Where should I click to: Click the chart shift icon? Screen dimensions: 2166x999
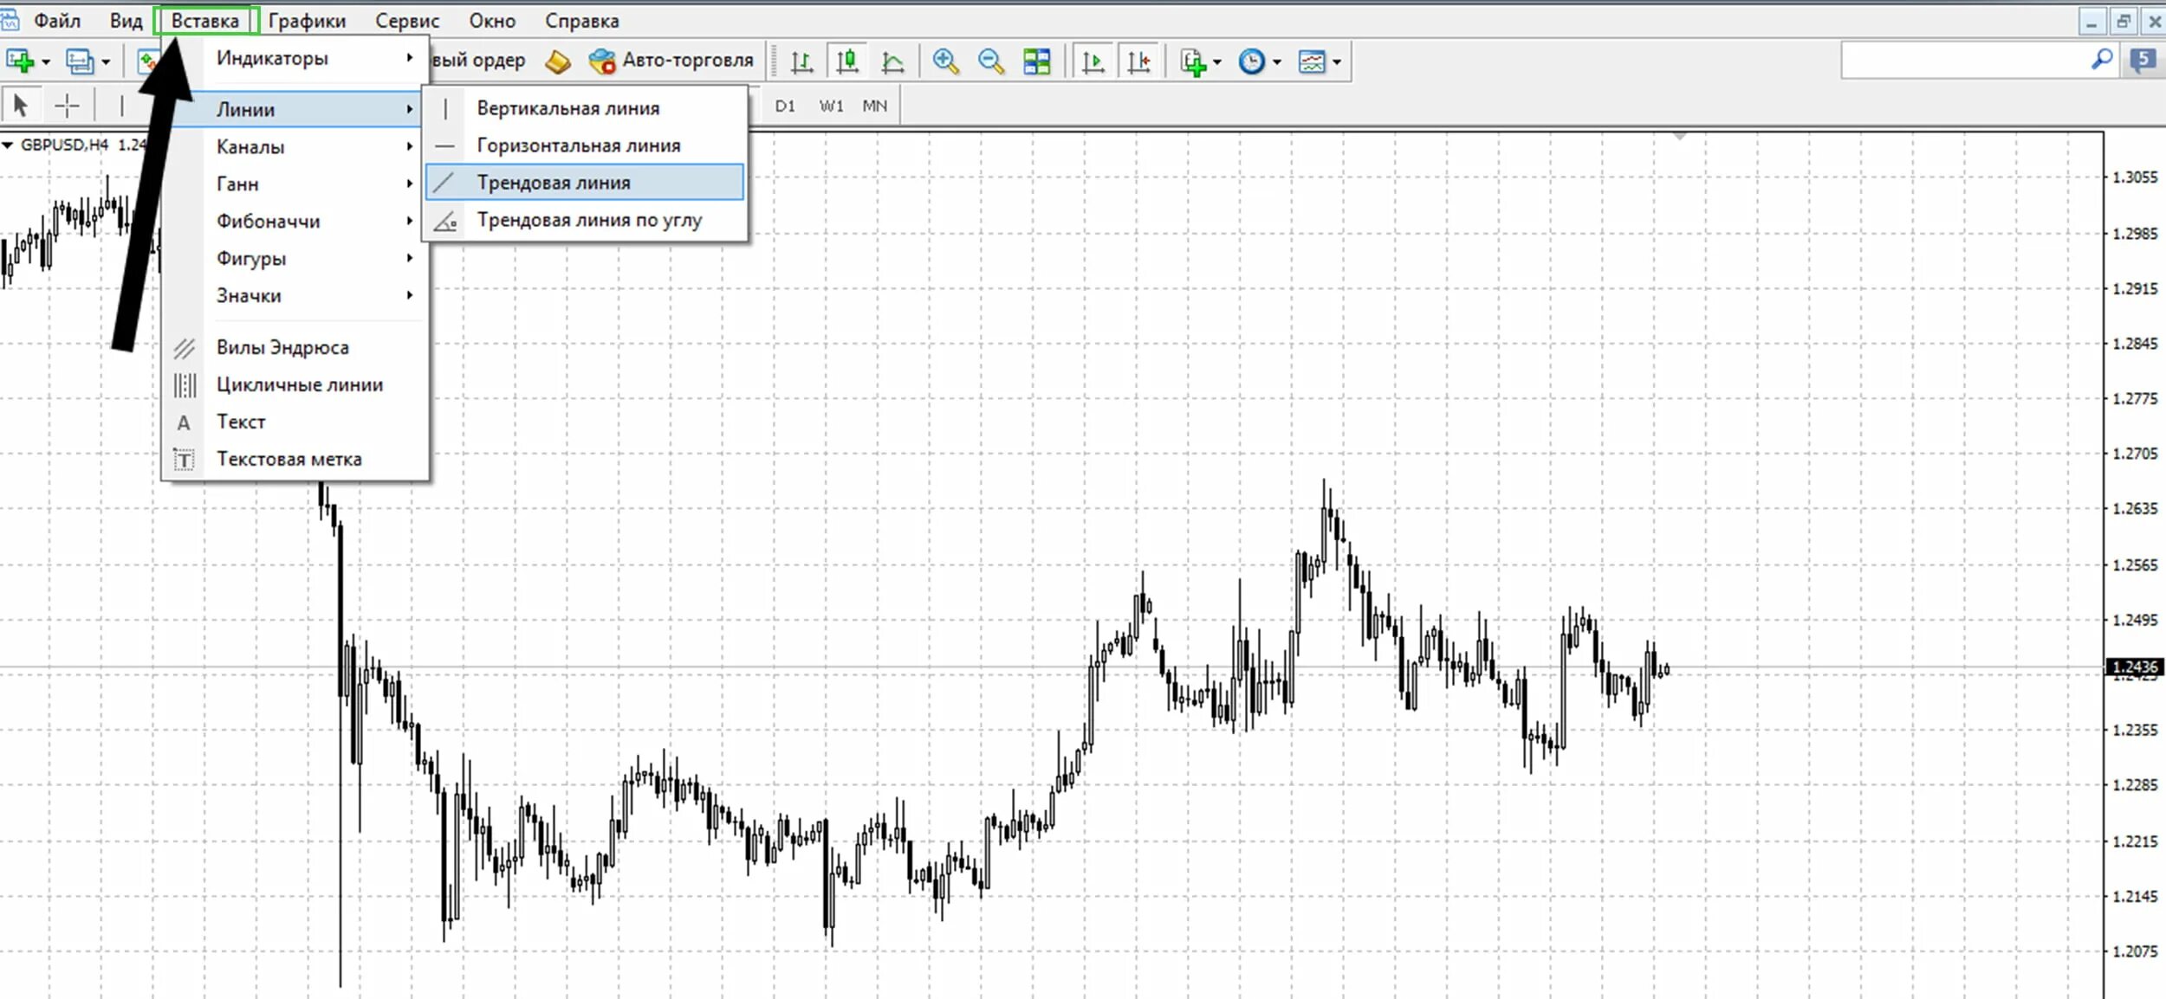[x=1139, y=61]
